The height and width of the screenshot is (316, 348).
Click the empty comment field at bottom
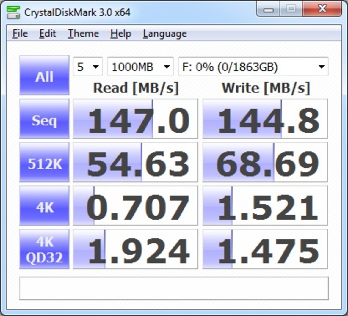174,288
